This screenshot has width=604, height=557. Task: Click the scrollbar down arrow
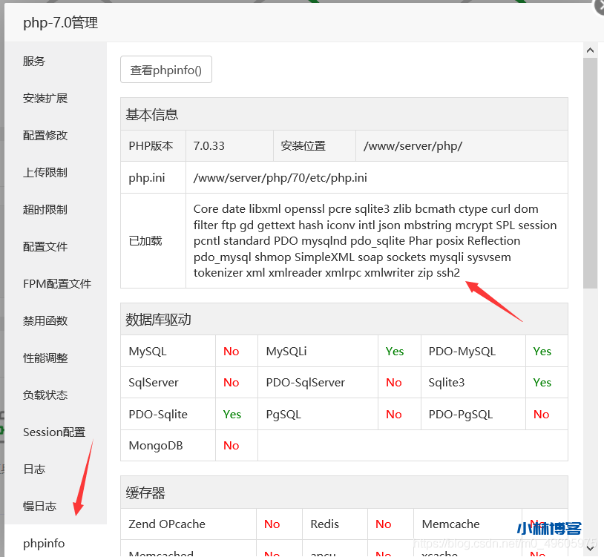tap(590, 547)
